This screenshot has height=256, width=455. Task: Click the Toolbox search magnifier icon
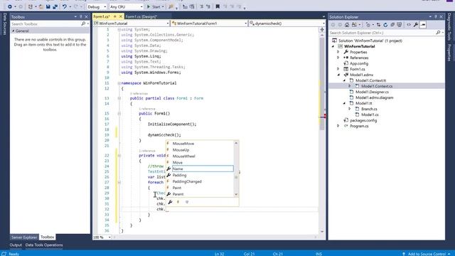(x=83, y=23)
